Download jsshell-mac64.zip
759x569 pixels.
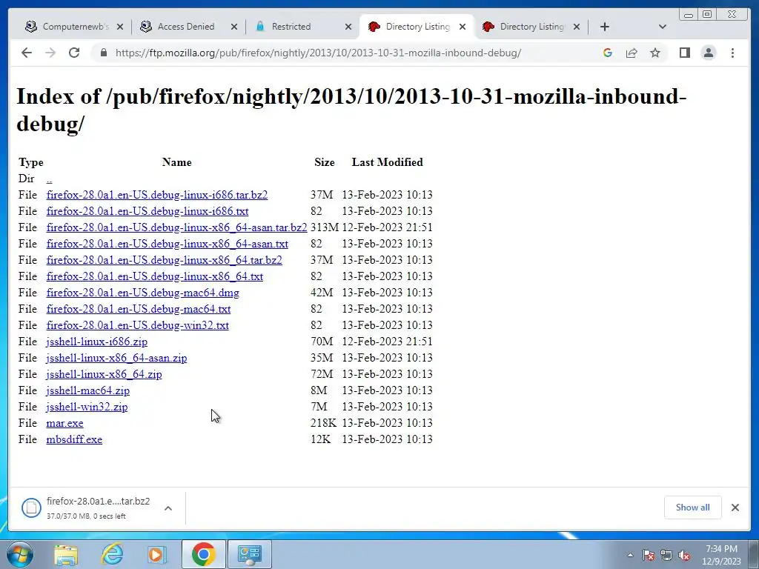tap(87, 390)
